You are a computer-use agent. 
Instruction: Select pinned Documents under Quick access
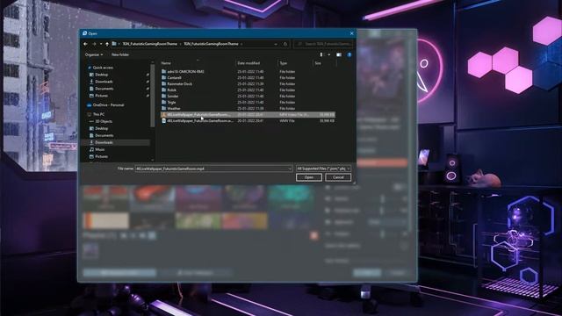pyautogui.click(x=104, y=89)
